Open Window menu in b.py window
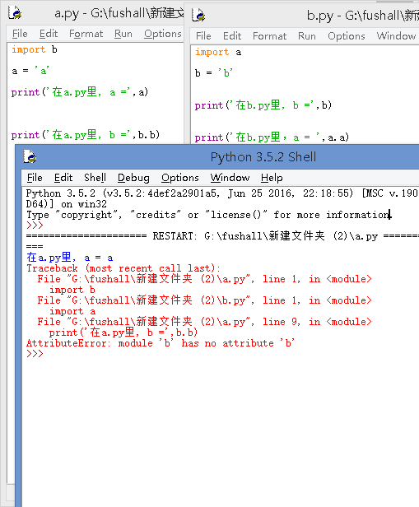 pos(397,36)
